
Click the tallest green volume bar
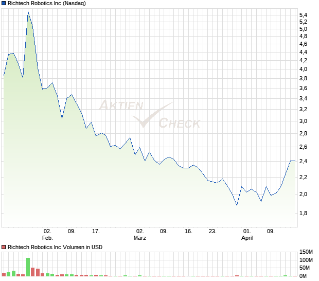coord(28,267)
